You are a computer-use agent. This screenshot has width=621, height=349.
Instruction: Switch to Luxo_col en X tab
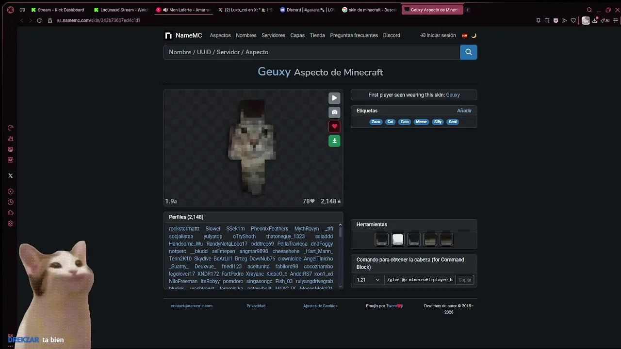pos(246,10)
